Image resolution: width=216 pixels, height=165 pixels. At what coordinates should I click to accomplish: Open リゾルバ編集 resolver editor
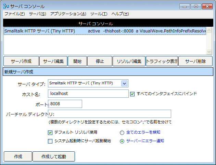pyautogui.click(x=129, y=61)
